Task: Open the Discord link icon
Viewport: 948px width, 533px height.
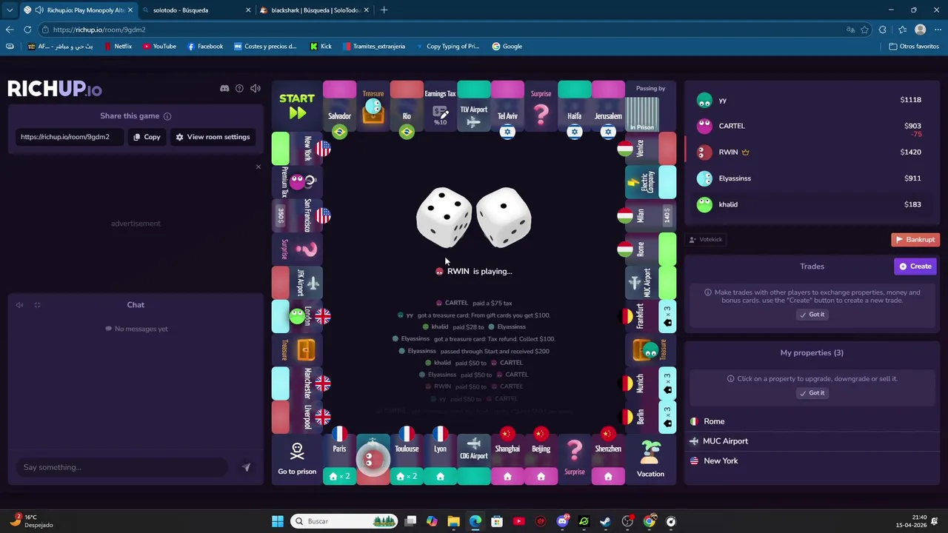Action: pos(224,89)
